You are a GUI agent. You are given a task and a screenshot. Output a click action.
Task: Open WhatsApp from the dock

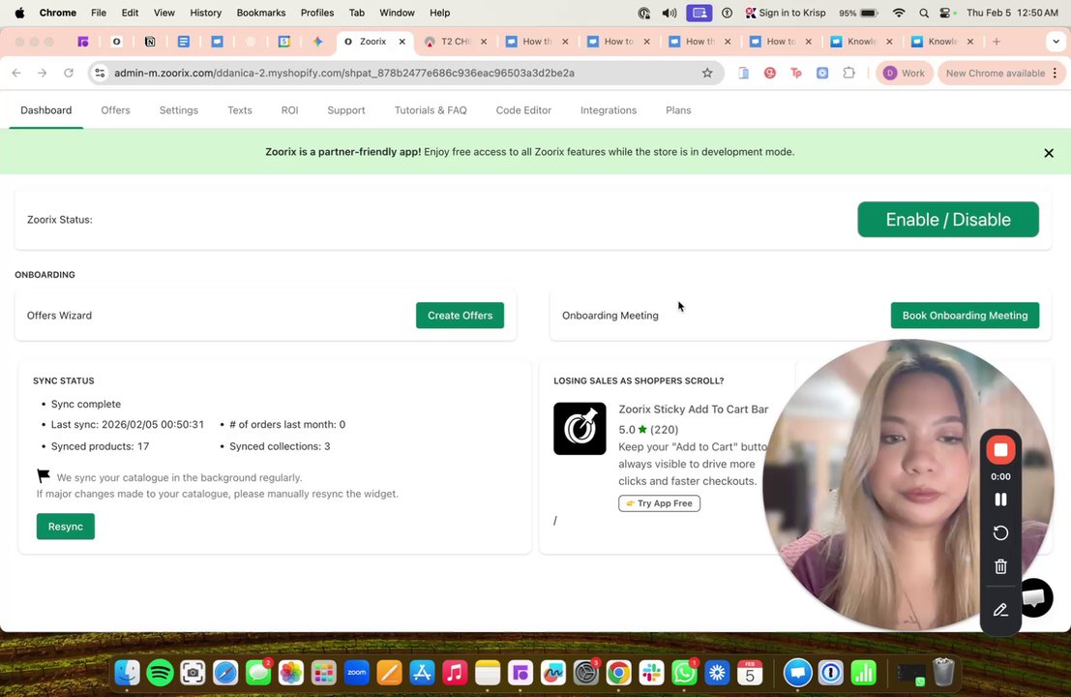pos(684,673)
